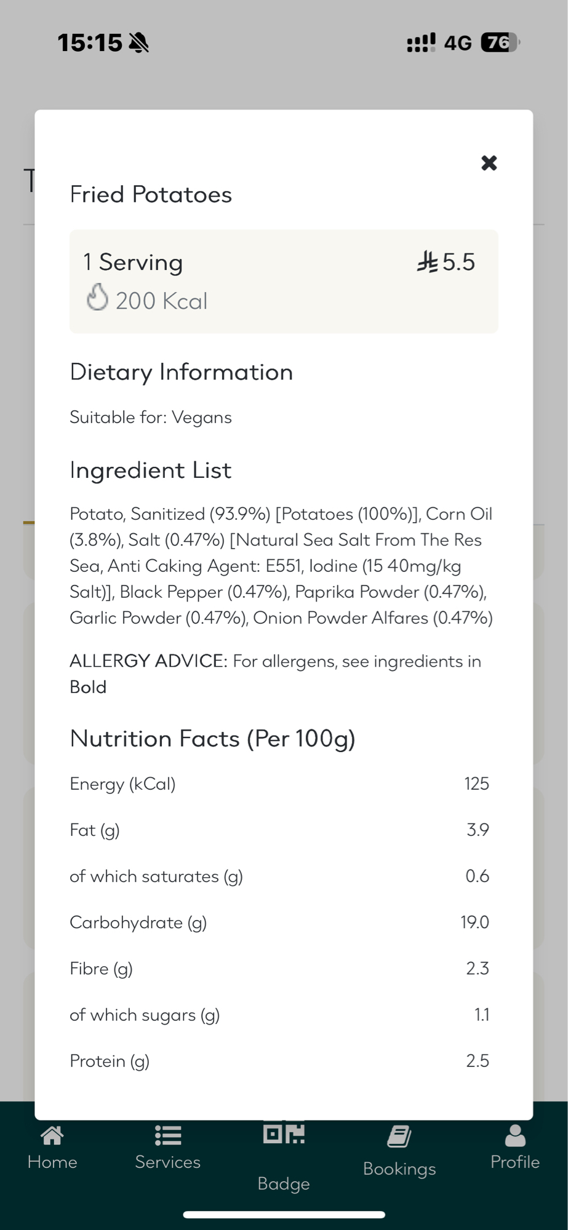Screen dimensions: 568x1230
Task: Tap the flame calorie icon
Action: [97, 298]
